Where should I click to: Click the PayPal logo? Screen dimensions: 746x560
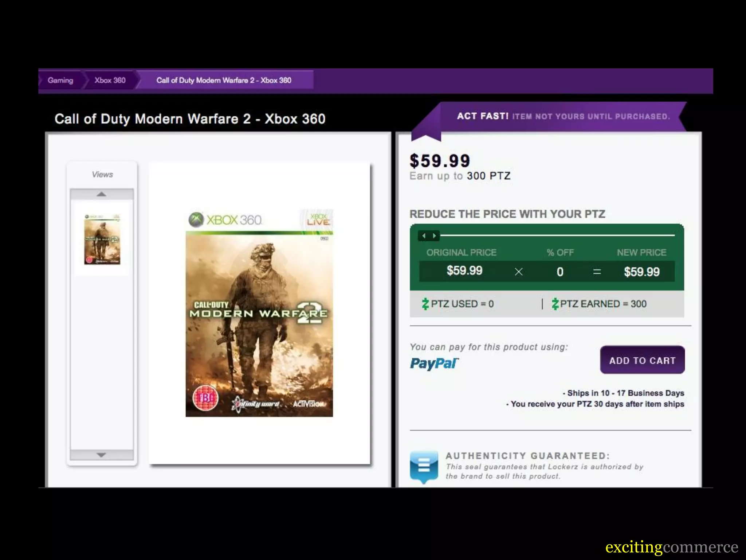point(434,363)
